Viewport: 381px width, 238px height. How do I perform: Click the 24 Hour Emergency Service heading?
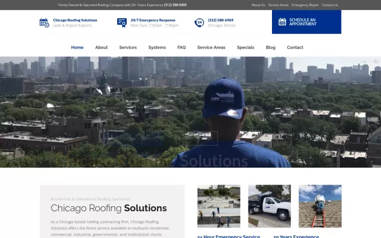point(229,236)
